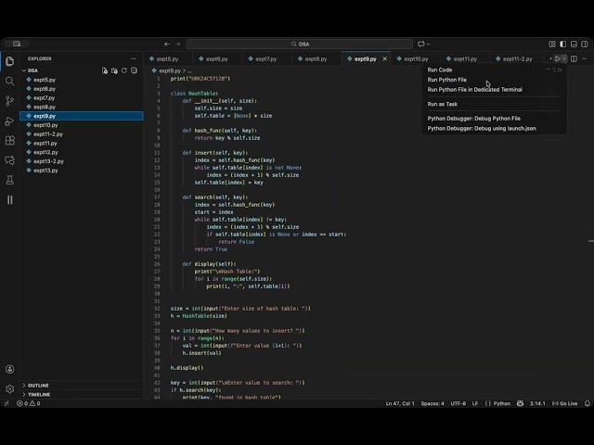
Task: Open the Search view in activity bar
Action: click(x=10, y=81)
